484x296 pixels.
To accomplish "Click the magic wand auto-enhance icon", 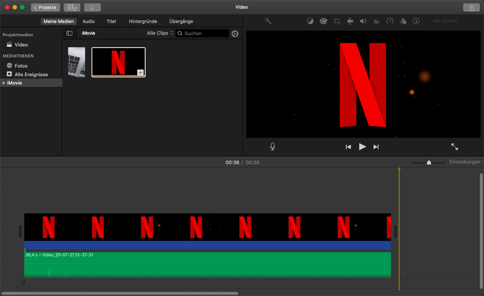I will pyautogui.click(x=268, y=21).
